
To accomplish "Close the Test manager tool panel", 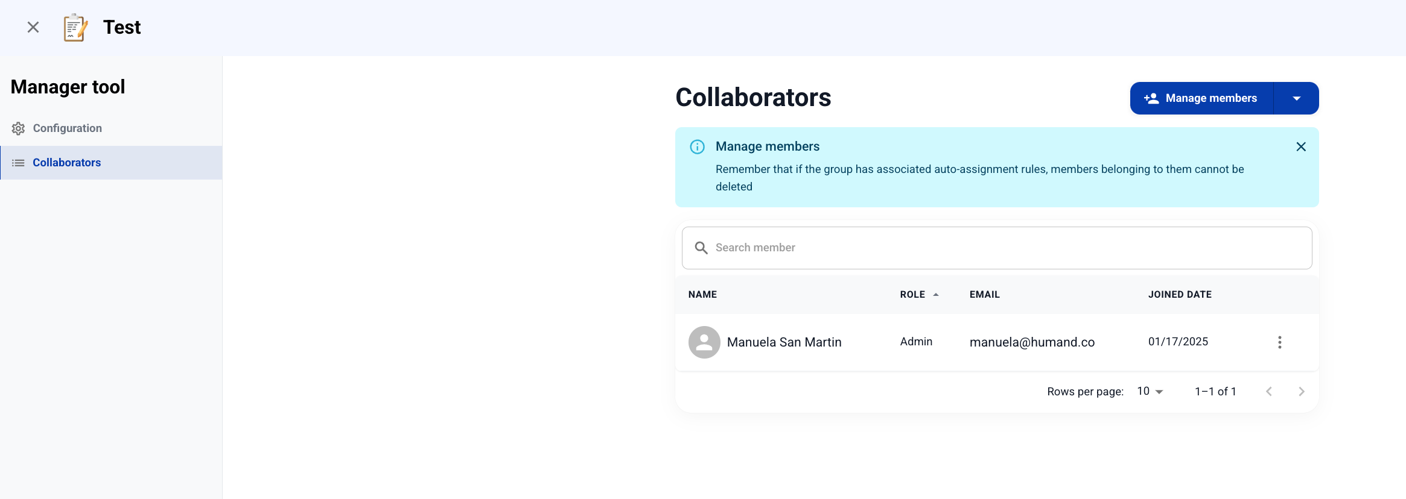I will [33, 27].
